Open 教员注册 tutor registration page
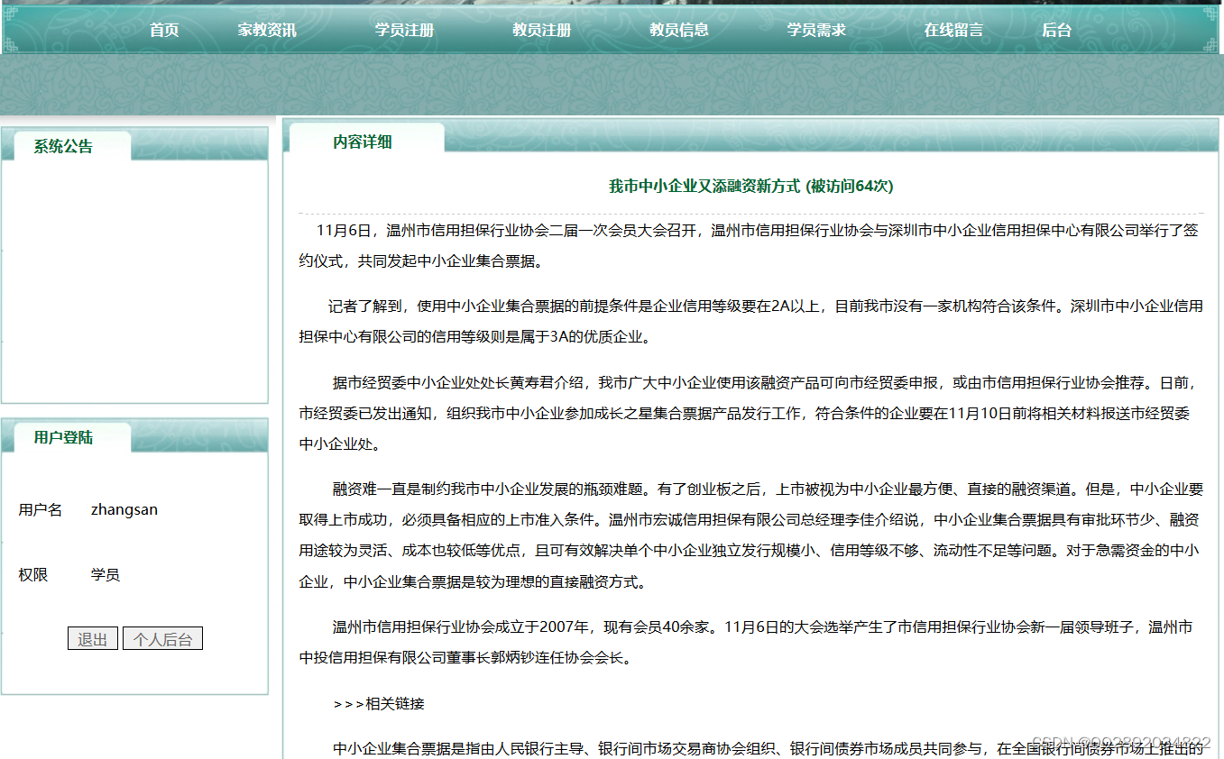 (x=541, y=29)
